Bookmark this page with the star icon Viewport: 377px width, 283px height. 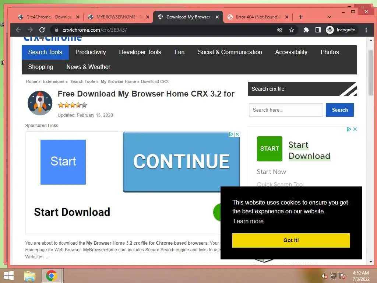pos(292,30)
